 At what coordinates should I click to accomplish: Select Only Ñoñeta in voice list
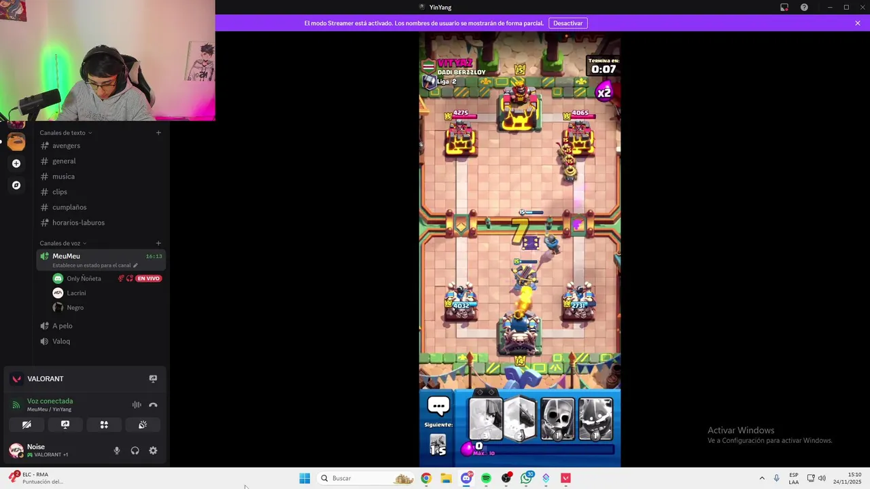pos(84,278)
